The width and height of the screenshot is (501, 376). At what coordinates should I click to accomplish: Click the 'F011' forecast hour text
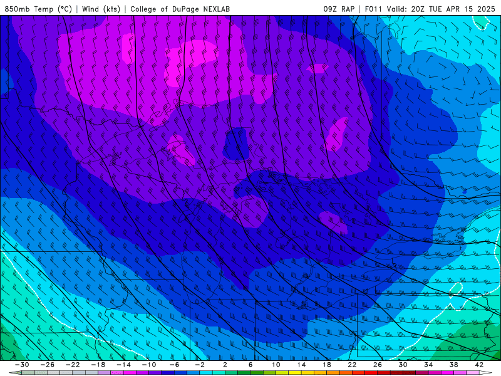pos(373,9)
